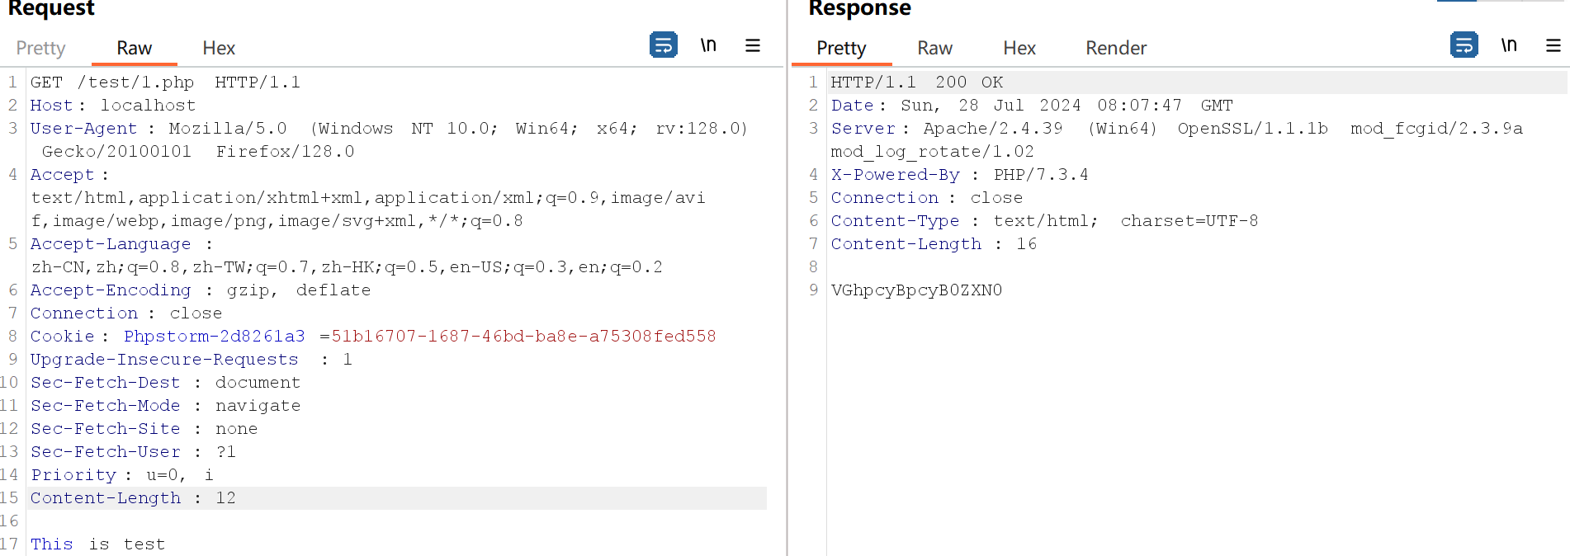The height and width of the screenshot is (556, 1570).
Task: Select the Request Raw tab
Action: pos(134,48)
